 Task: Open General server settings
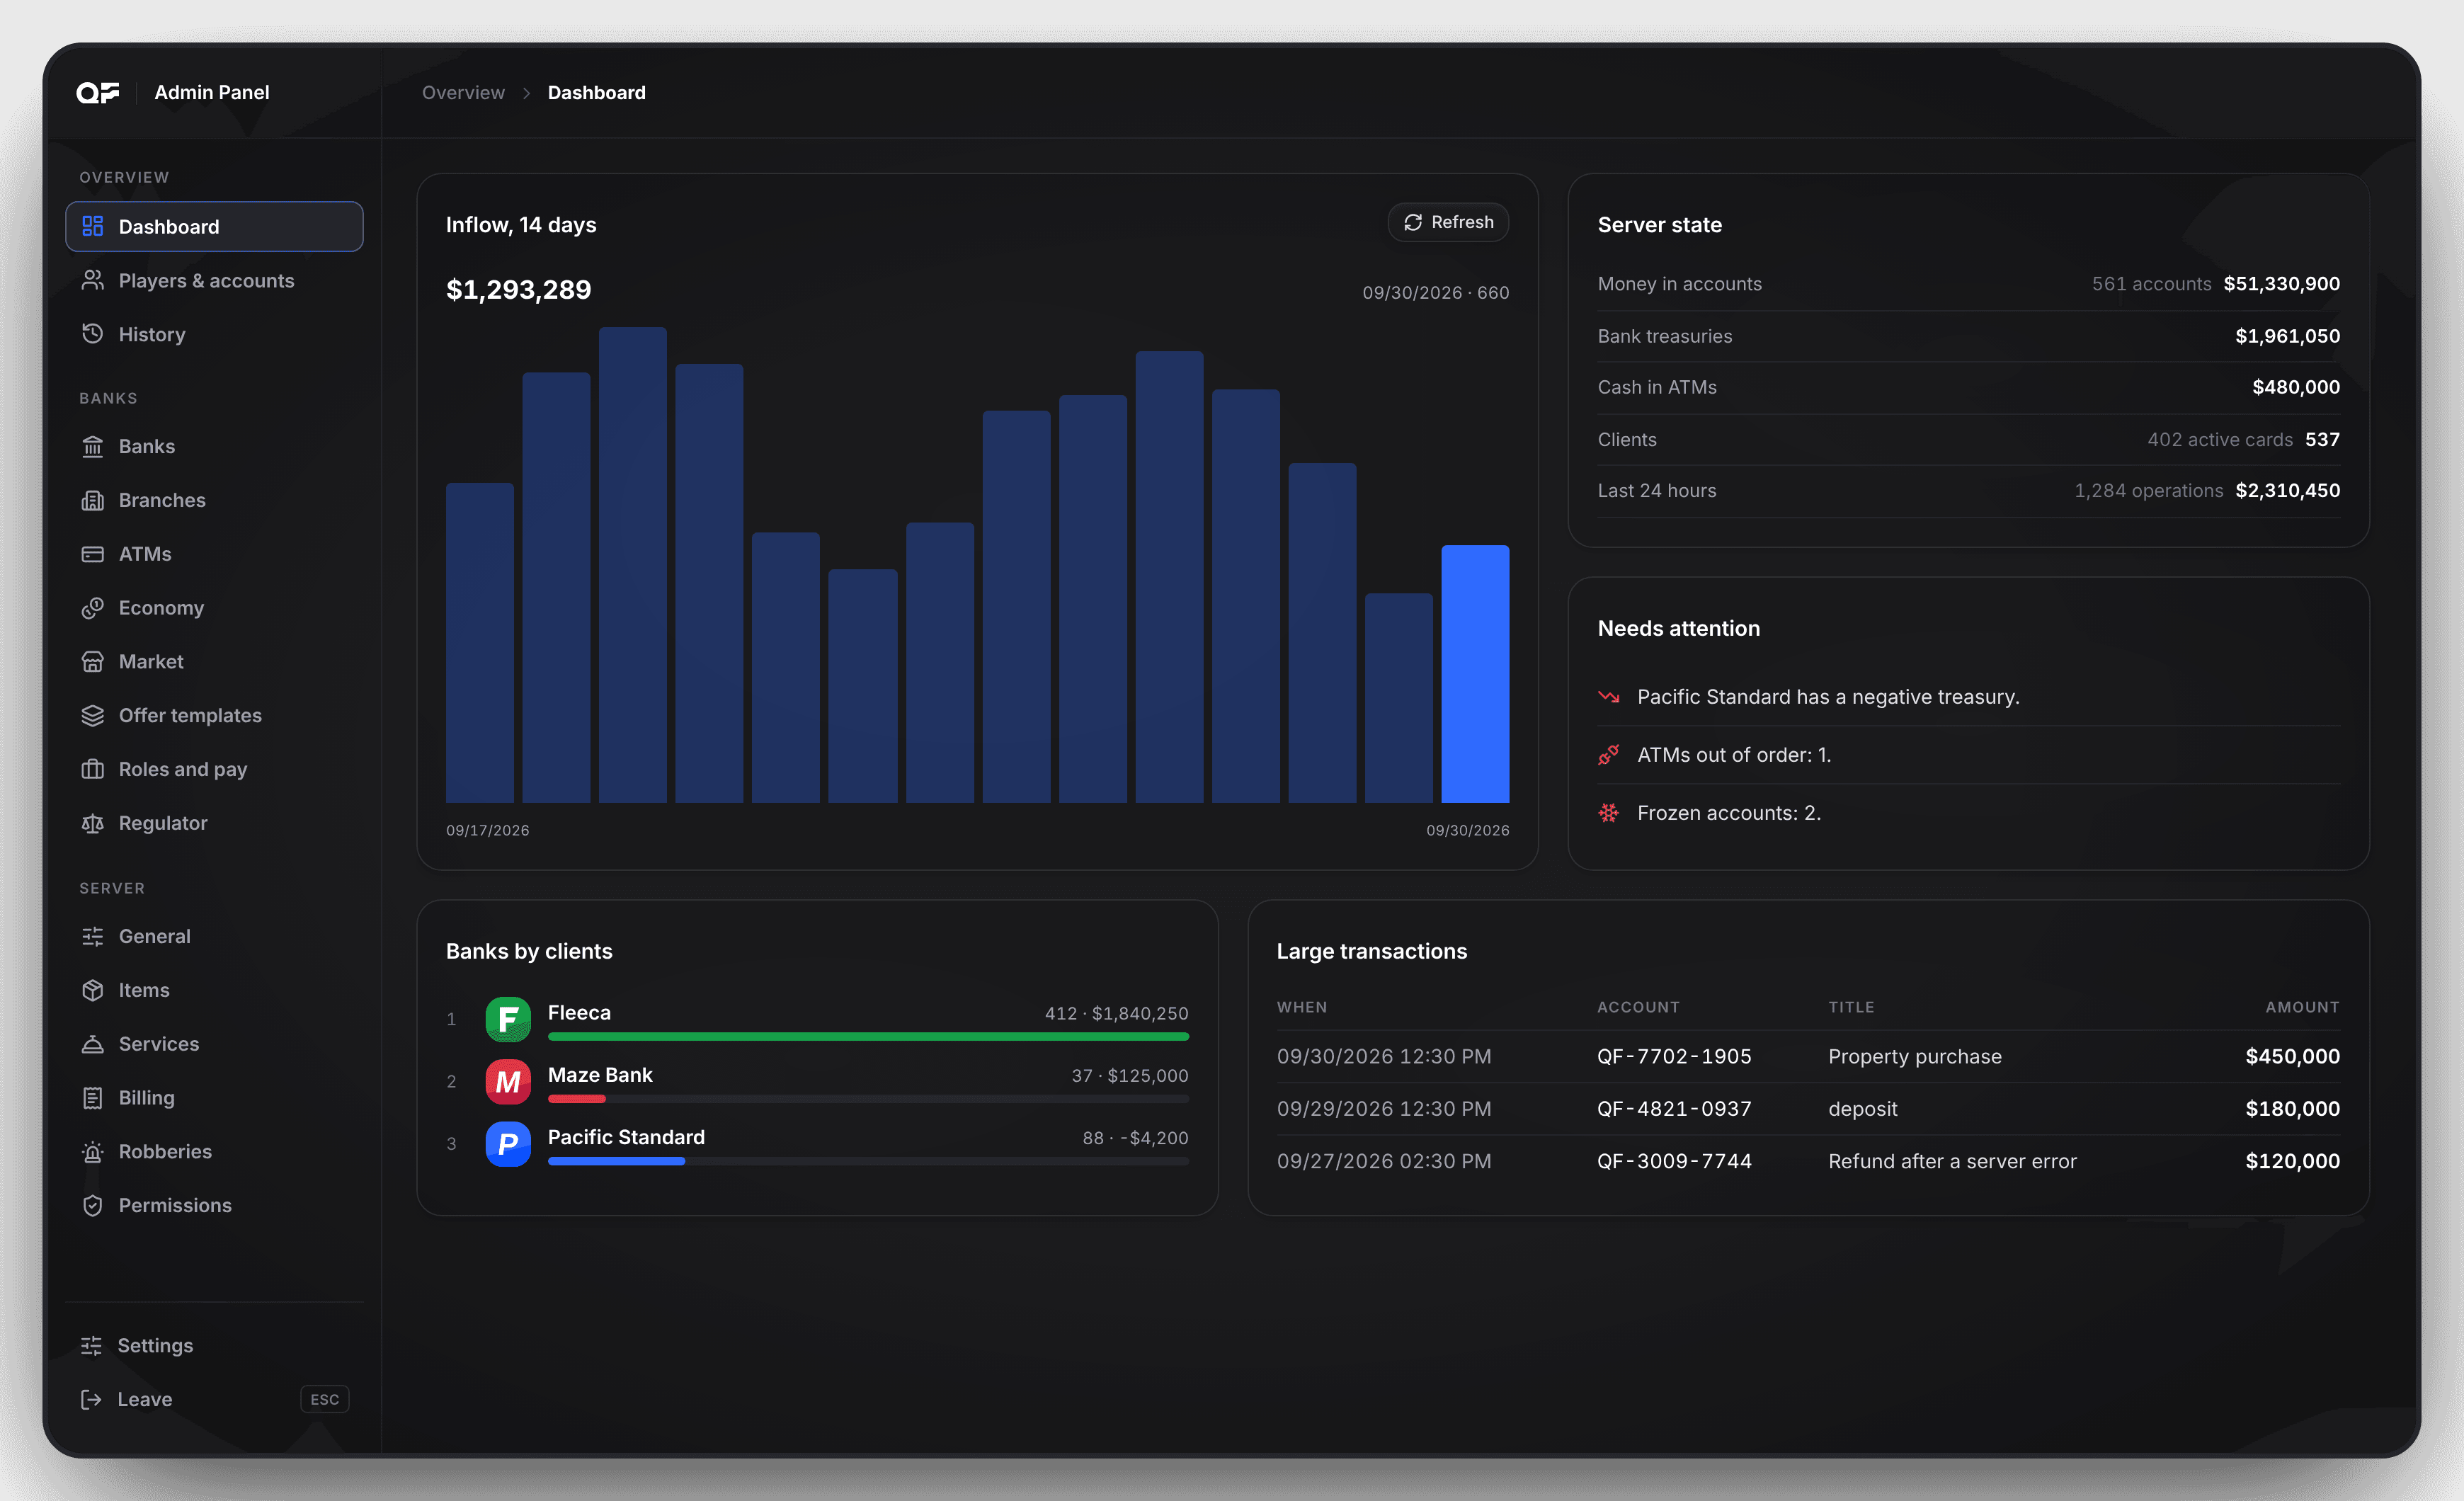pos(214,936)
